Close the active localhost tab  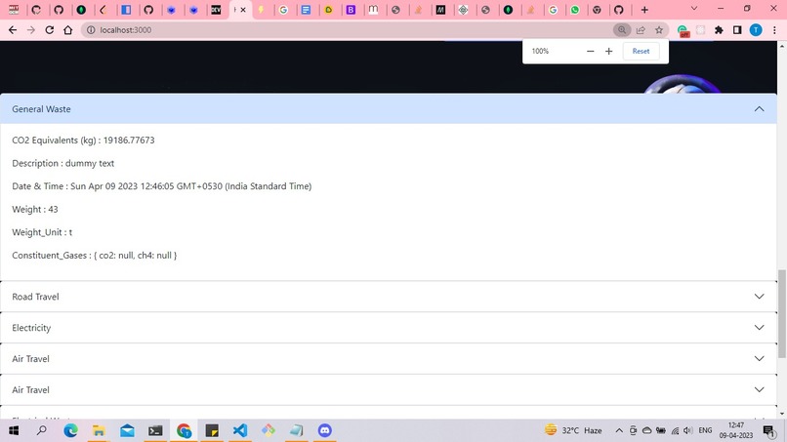tap(243, 10)
